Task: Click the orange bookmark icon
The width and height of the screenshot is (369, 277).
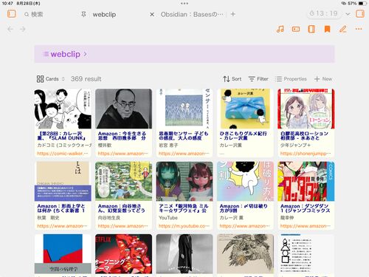Action: 327,30
